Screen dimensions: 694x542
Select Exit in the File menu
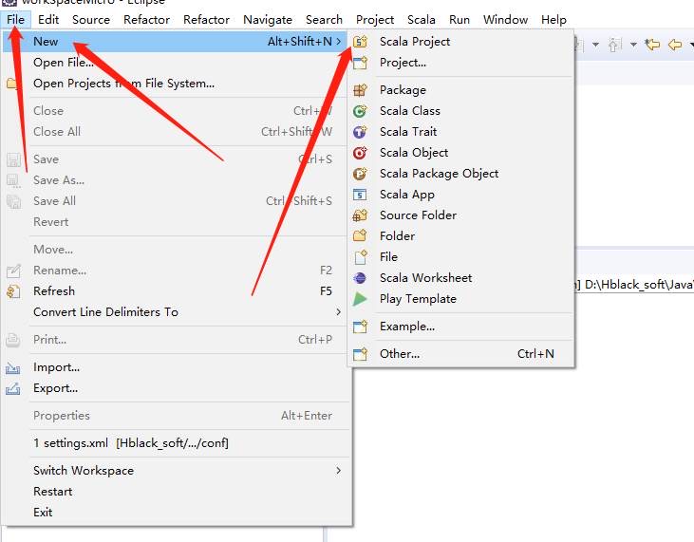point(43,513)
